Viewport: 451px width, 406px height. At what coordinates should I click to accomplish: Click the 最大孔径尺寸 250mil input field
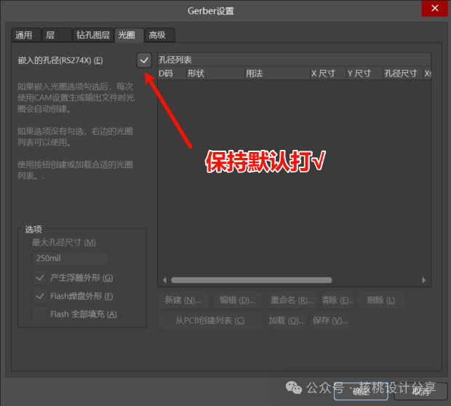71,259
